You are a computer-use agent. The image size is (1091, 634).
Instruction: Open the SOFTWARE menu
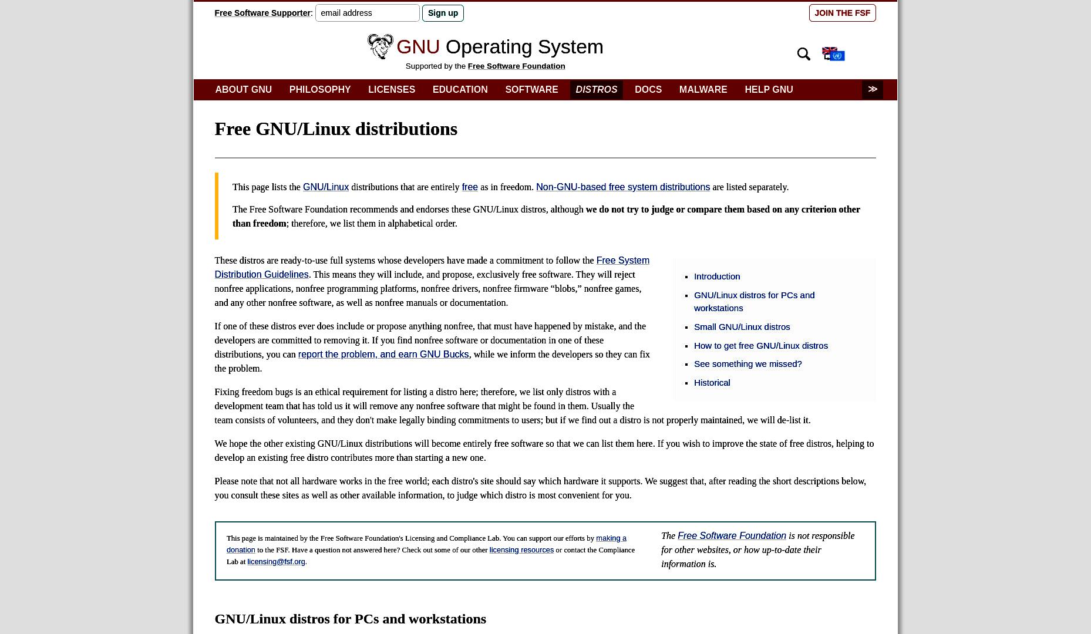pyautogui.click(x=531, y=89)
